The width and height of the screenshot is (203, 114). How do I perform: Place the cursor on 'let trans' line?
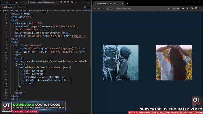pos(27,83)
